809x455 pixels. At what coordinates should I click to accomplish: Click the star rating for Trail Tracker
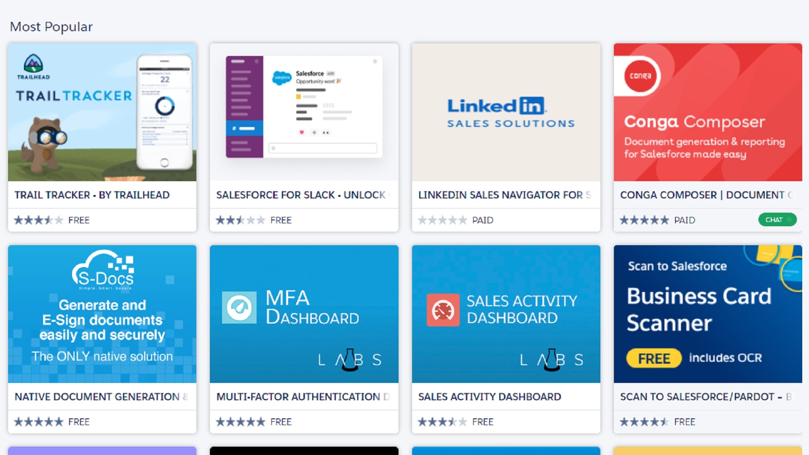[38, 220]
